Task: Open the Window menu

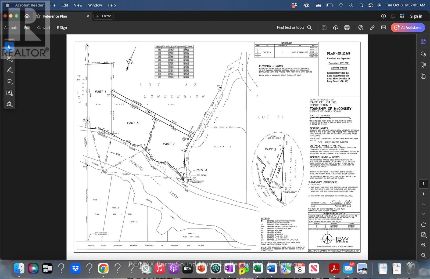Action: (x=95, y=5)
